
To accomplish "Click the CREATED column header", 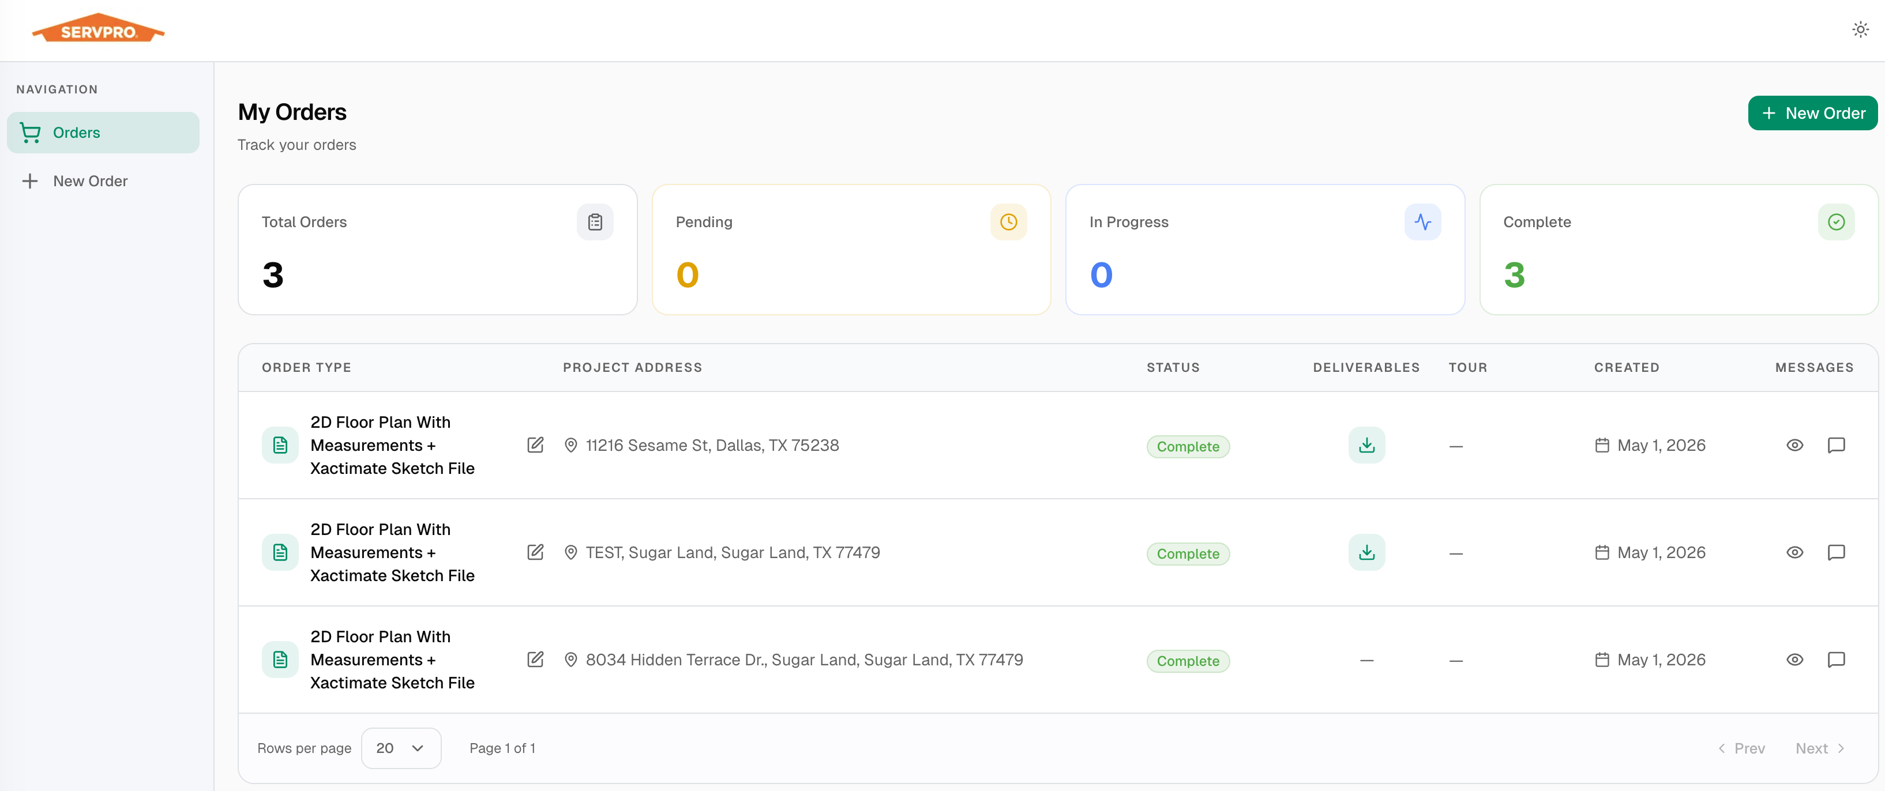I will 1627,367.
